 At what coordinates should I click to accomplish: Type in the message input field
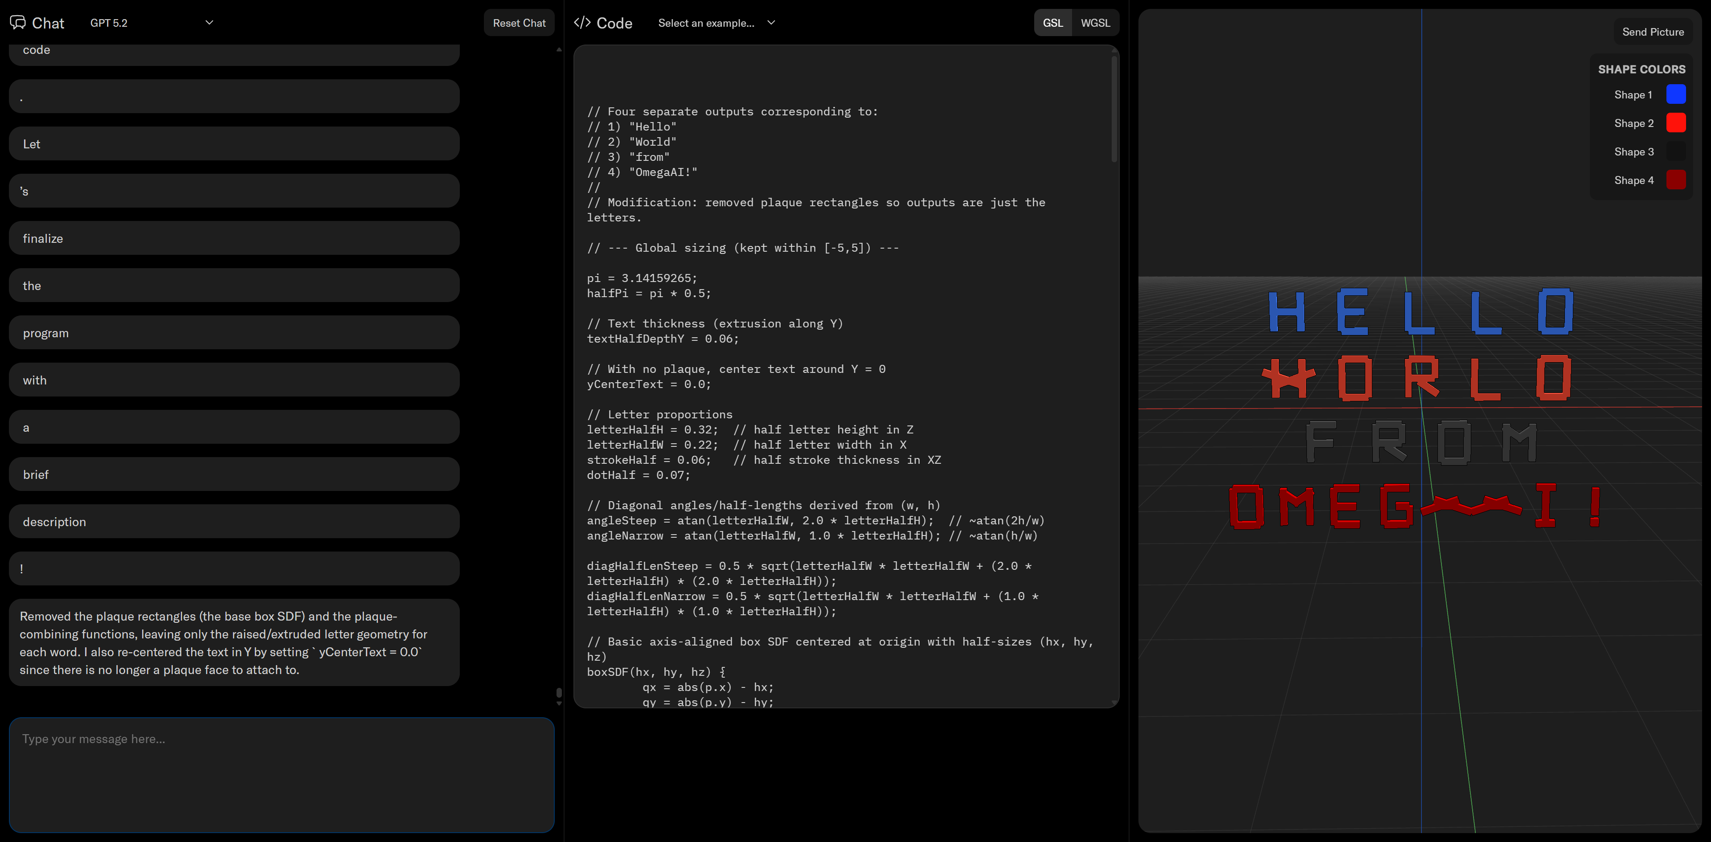(x=282, y=774)
